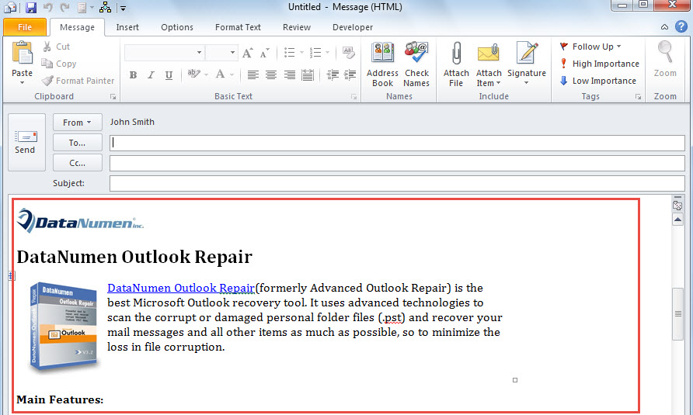Switch to the Message tab
Screen dimensions: 693x415
click(x=77, y=27)
